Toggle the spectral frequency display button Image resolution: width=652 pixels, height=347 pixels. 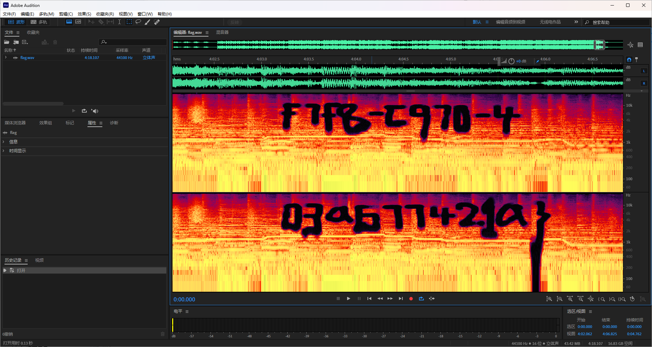point(69,22)
